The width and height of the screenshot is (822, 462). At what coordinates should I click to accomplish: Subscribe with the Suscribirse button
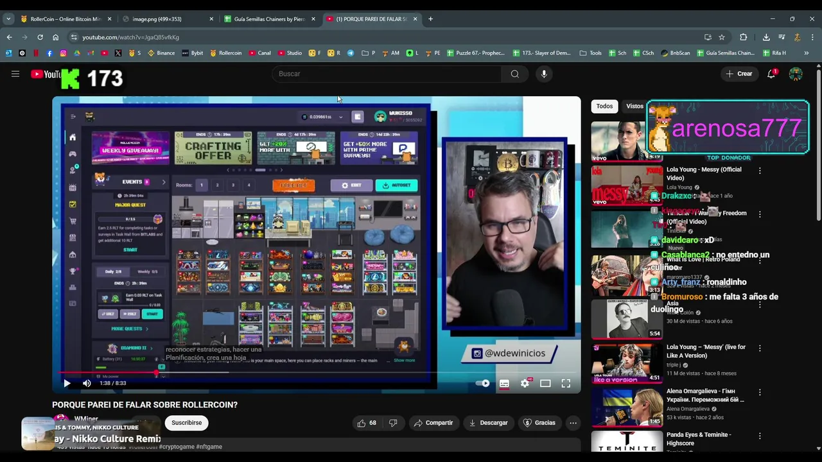pos(186,423)
